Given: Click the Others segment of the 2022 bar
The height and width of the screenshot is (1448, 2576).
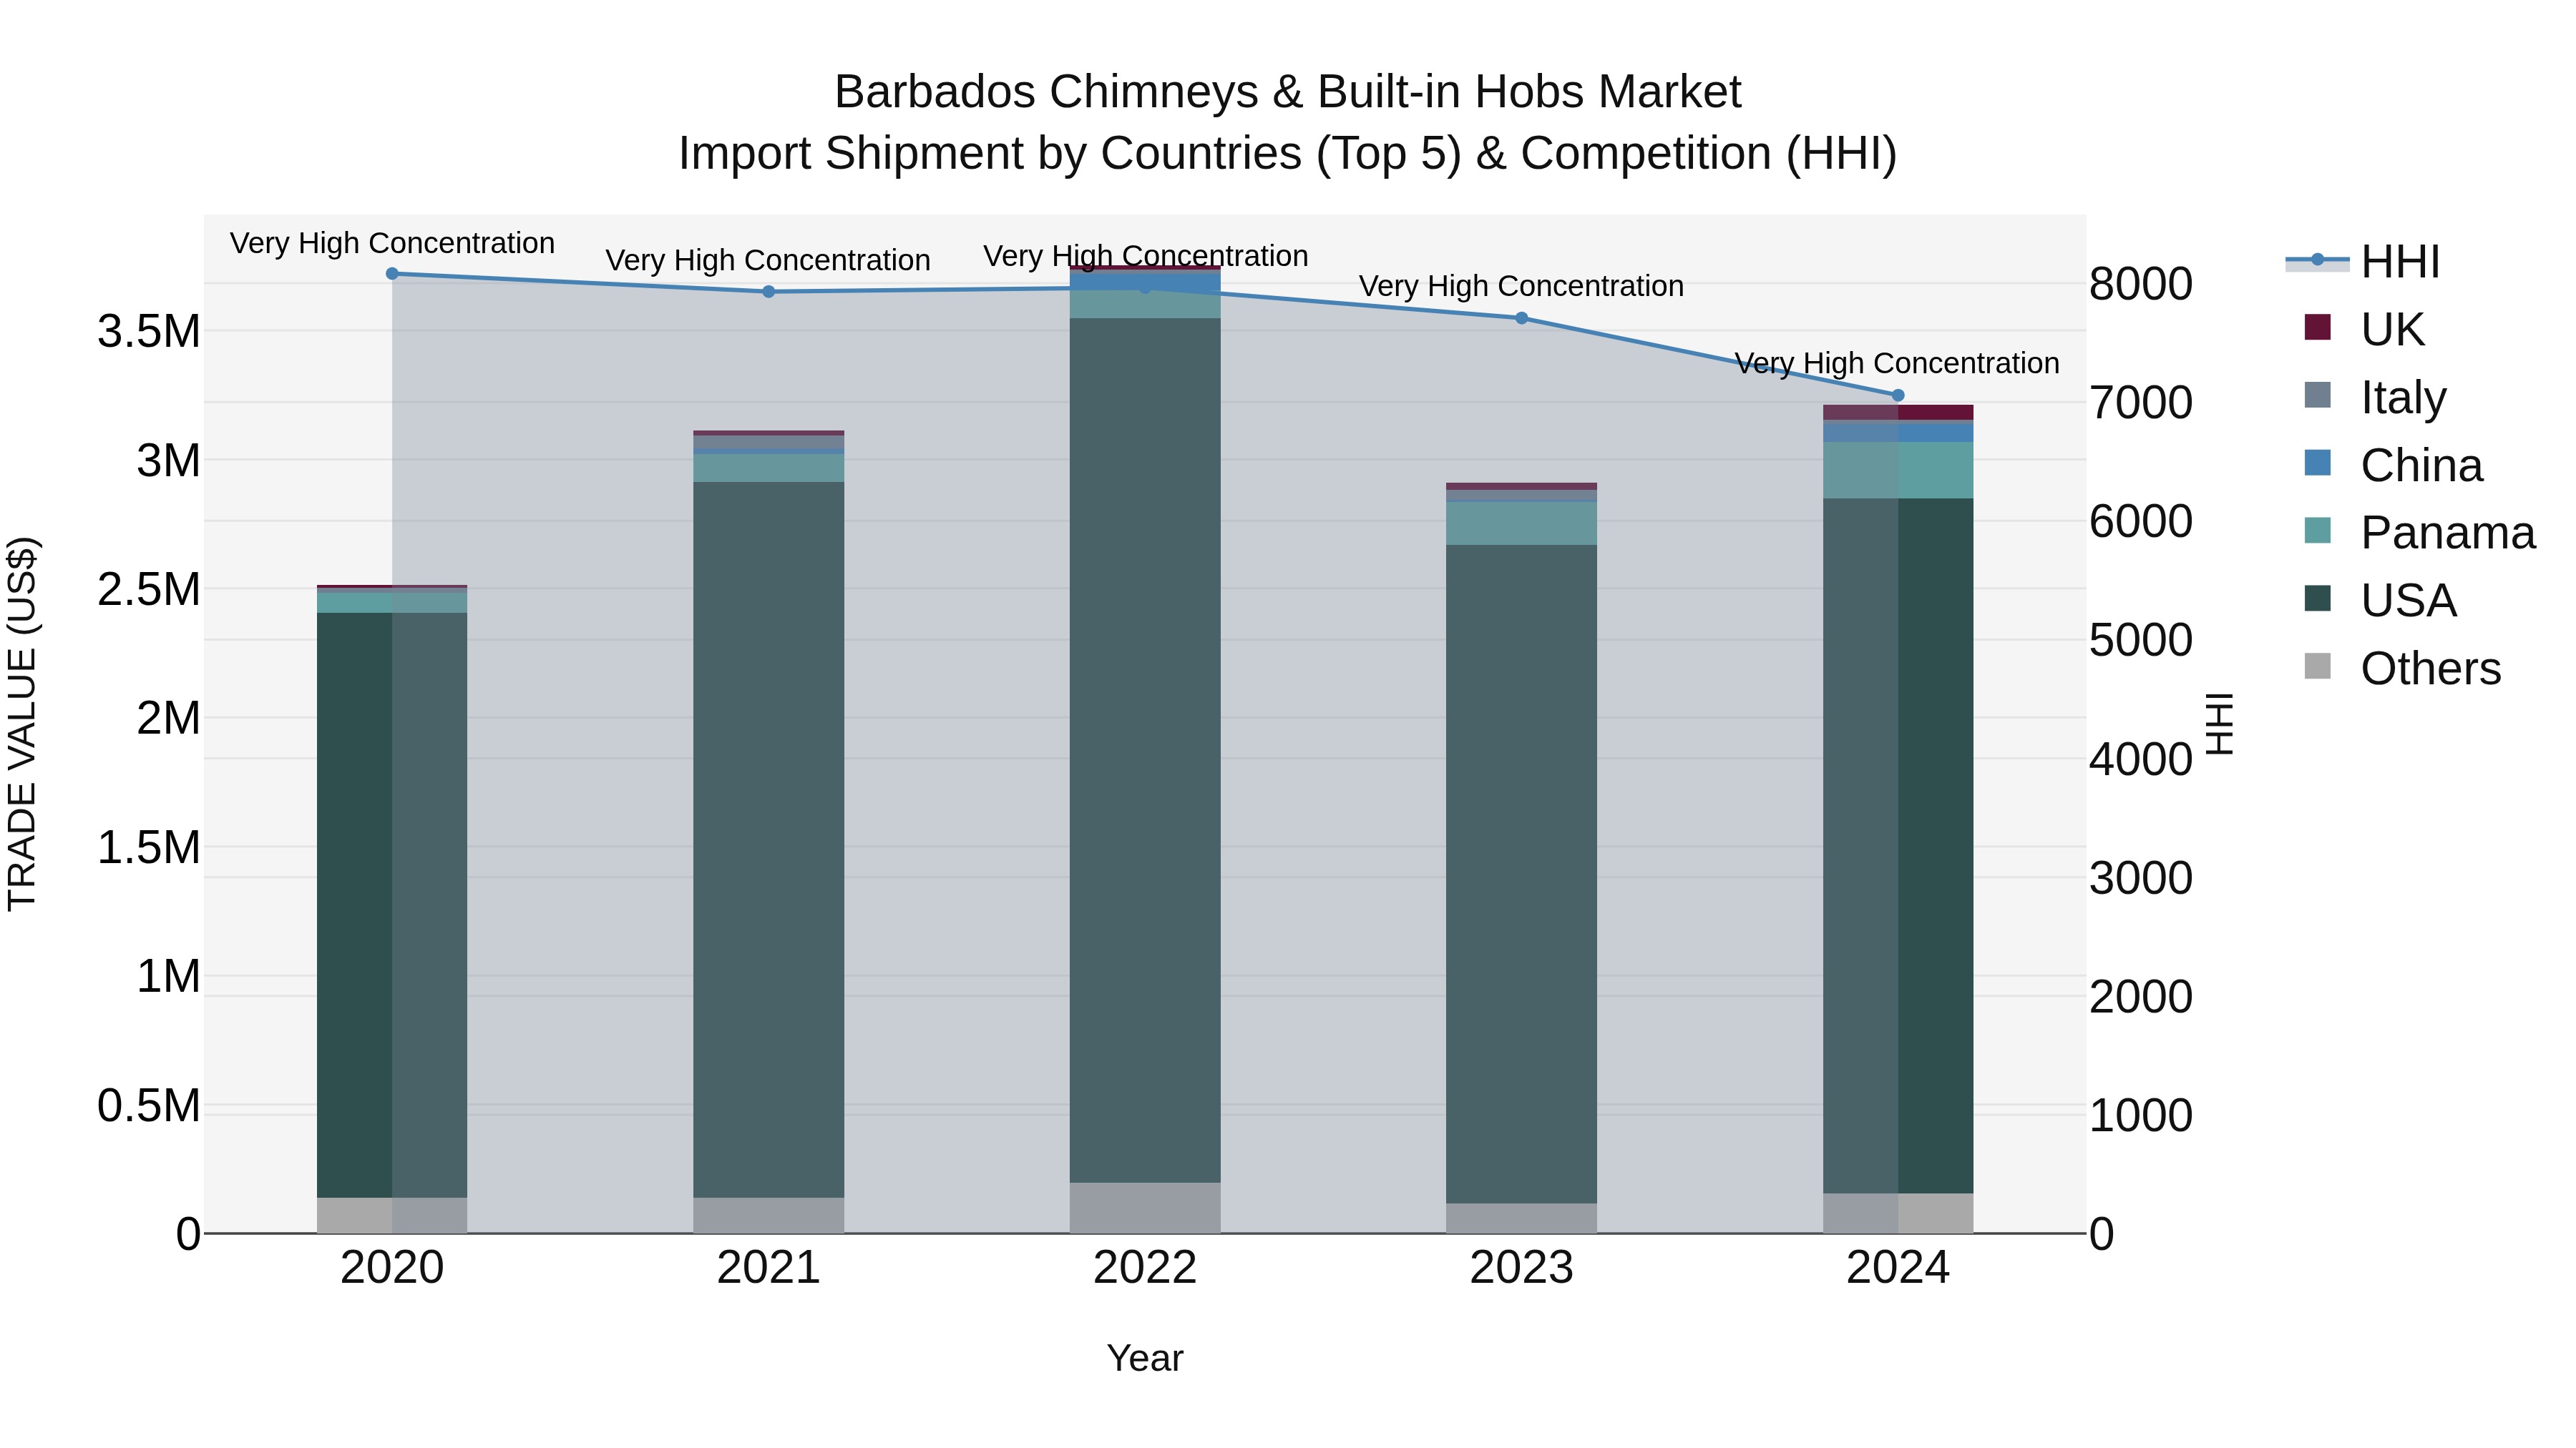Looking at the screenshot, I should pos(1145,1208).
